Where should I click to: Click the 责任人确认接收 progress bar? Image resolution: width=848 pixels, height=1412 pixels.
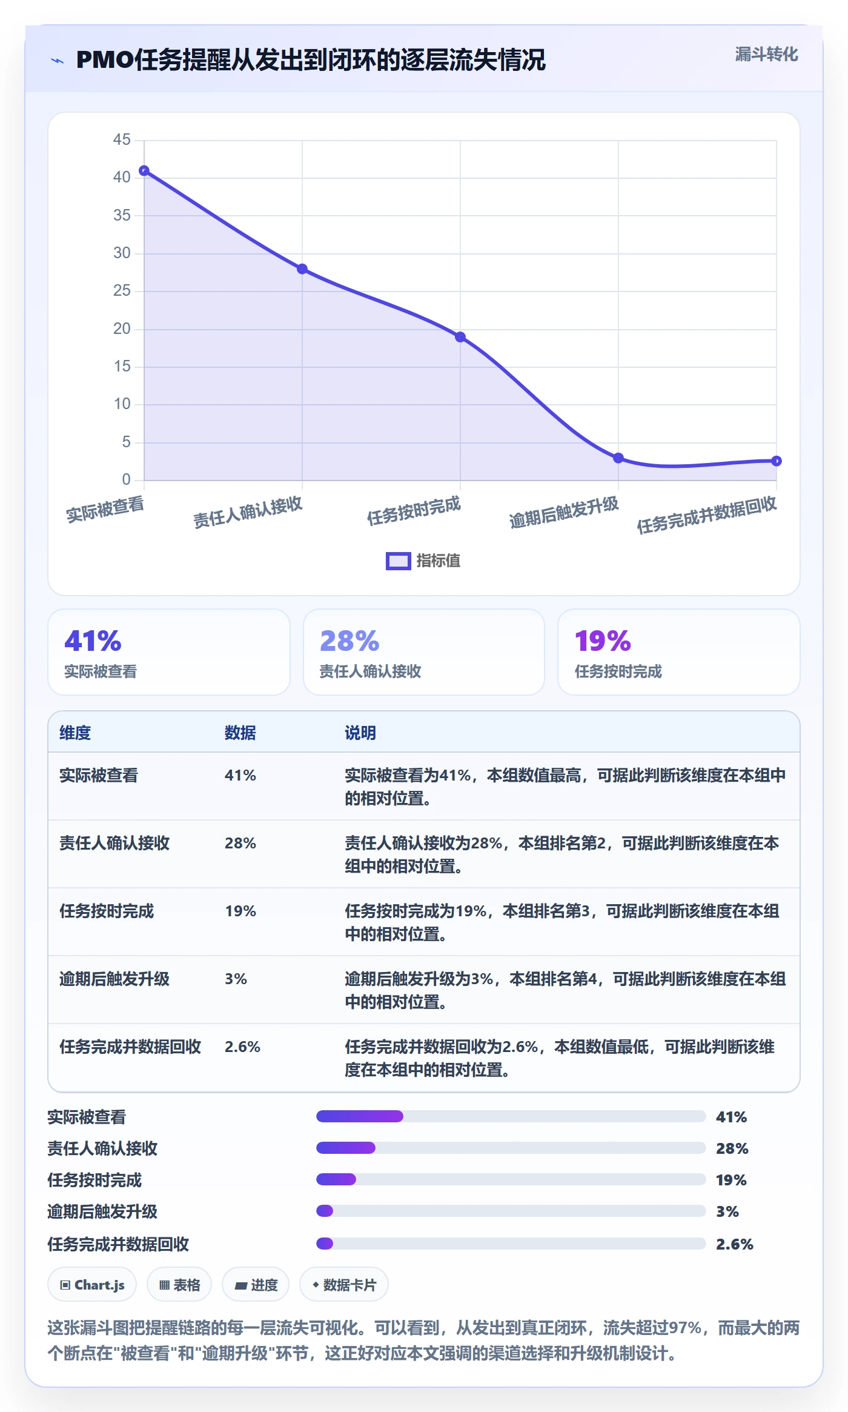point(511,1148)
